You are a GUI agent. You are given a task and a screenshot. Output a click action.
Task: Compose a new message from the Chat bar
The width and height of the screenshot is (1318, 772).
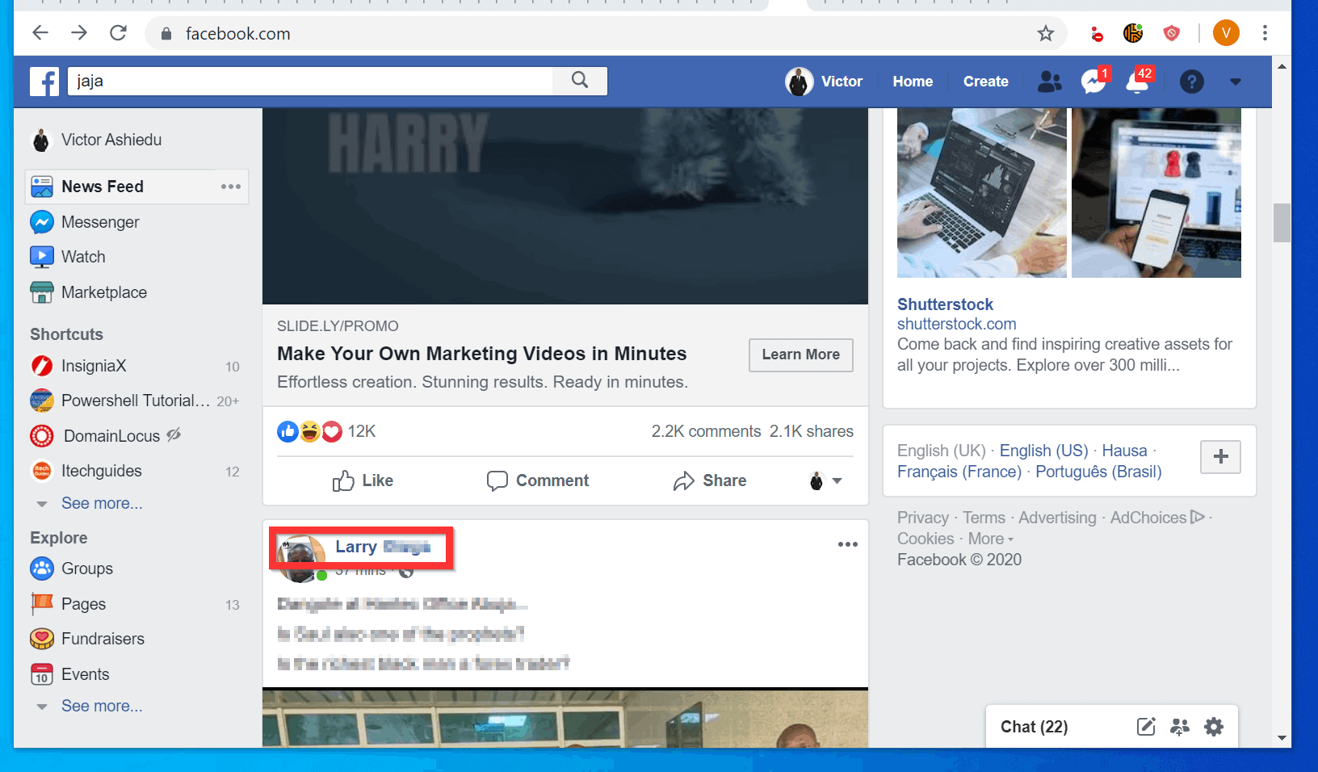point(1146,726)
